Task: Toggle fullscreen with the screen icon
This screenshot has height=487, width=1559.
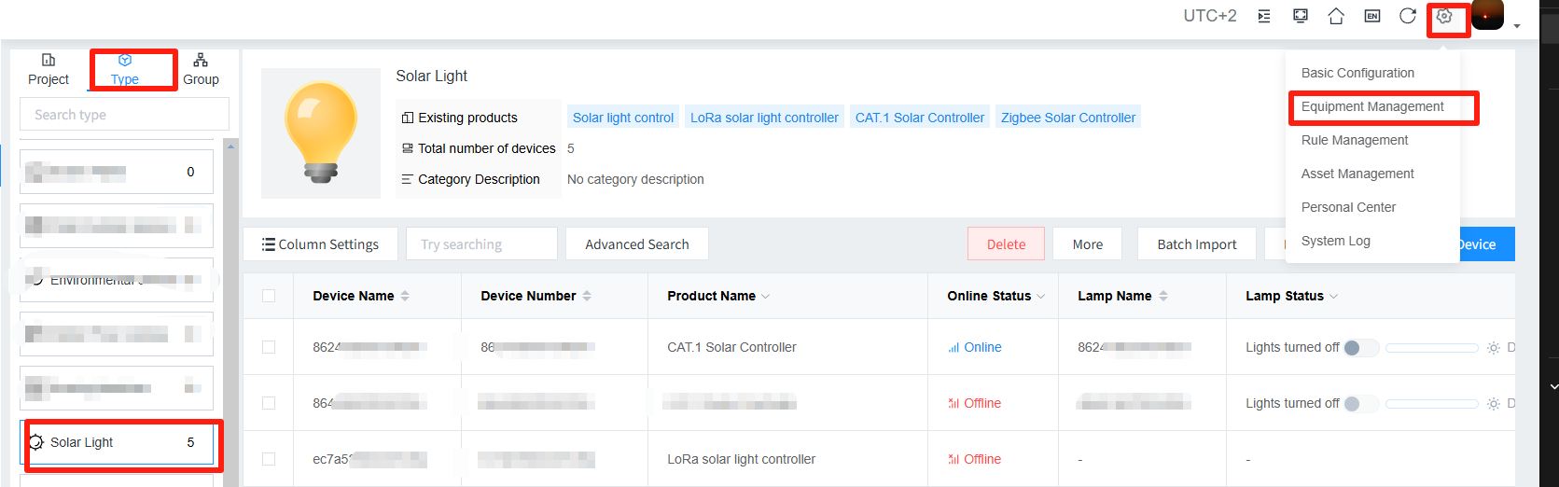Action: pos(1300,16)
